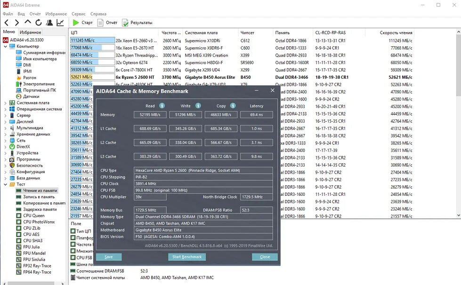Click the 111245 МБ/с result bar

[x=92, y=41]
